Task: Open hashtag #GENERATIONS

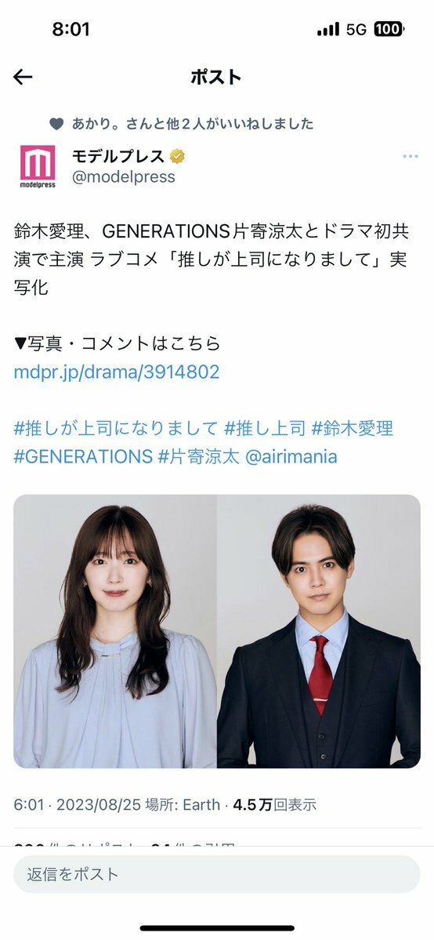Action: click(x=83, y=457)
